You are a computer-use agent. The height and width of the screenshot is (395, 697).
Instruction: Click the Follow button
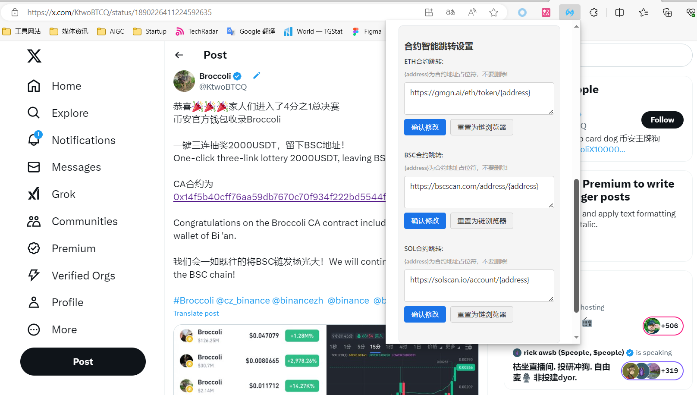click(662, 120)
